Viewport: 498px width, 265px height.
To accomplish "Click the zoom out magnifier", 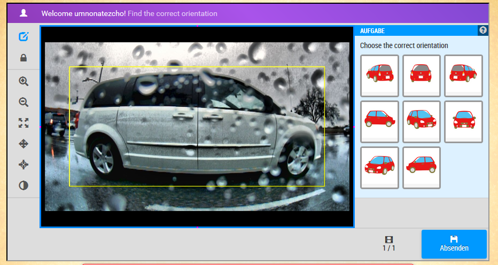I will point(24,102).
